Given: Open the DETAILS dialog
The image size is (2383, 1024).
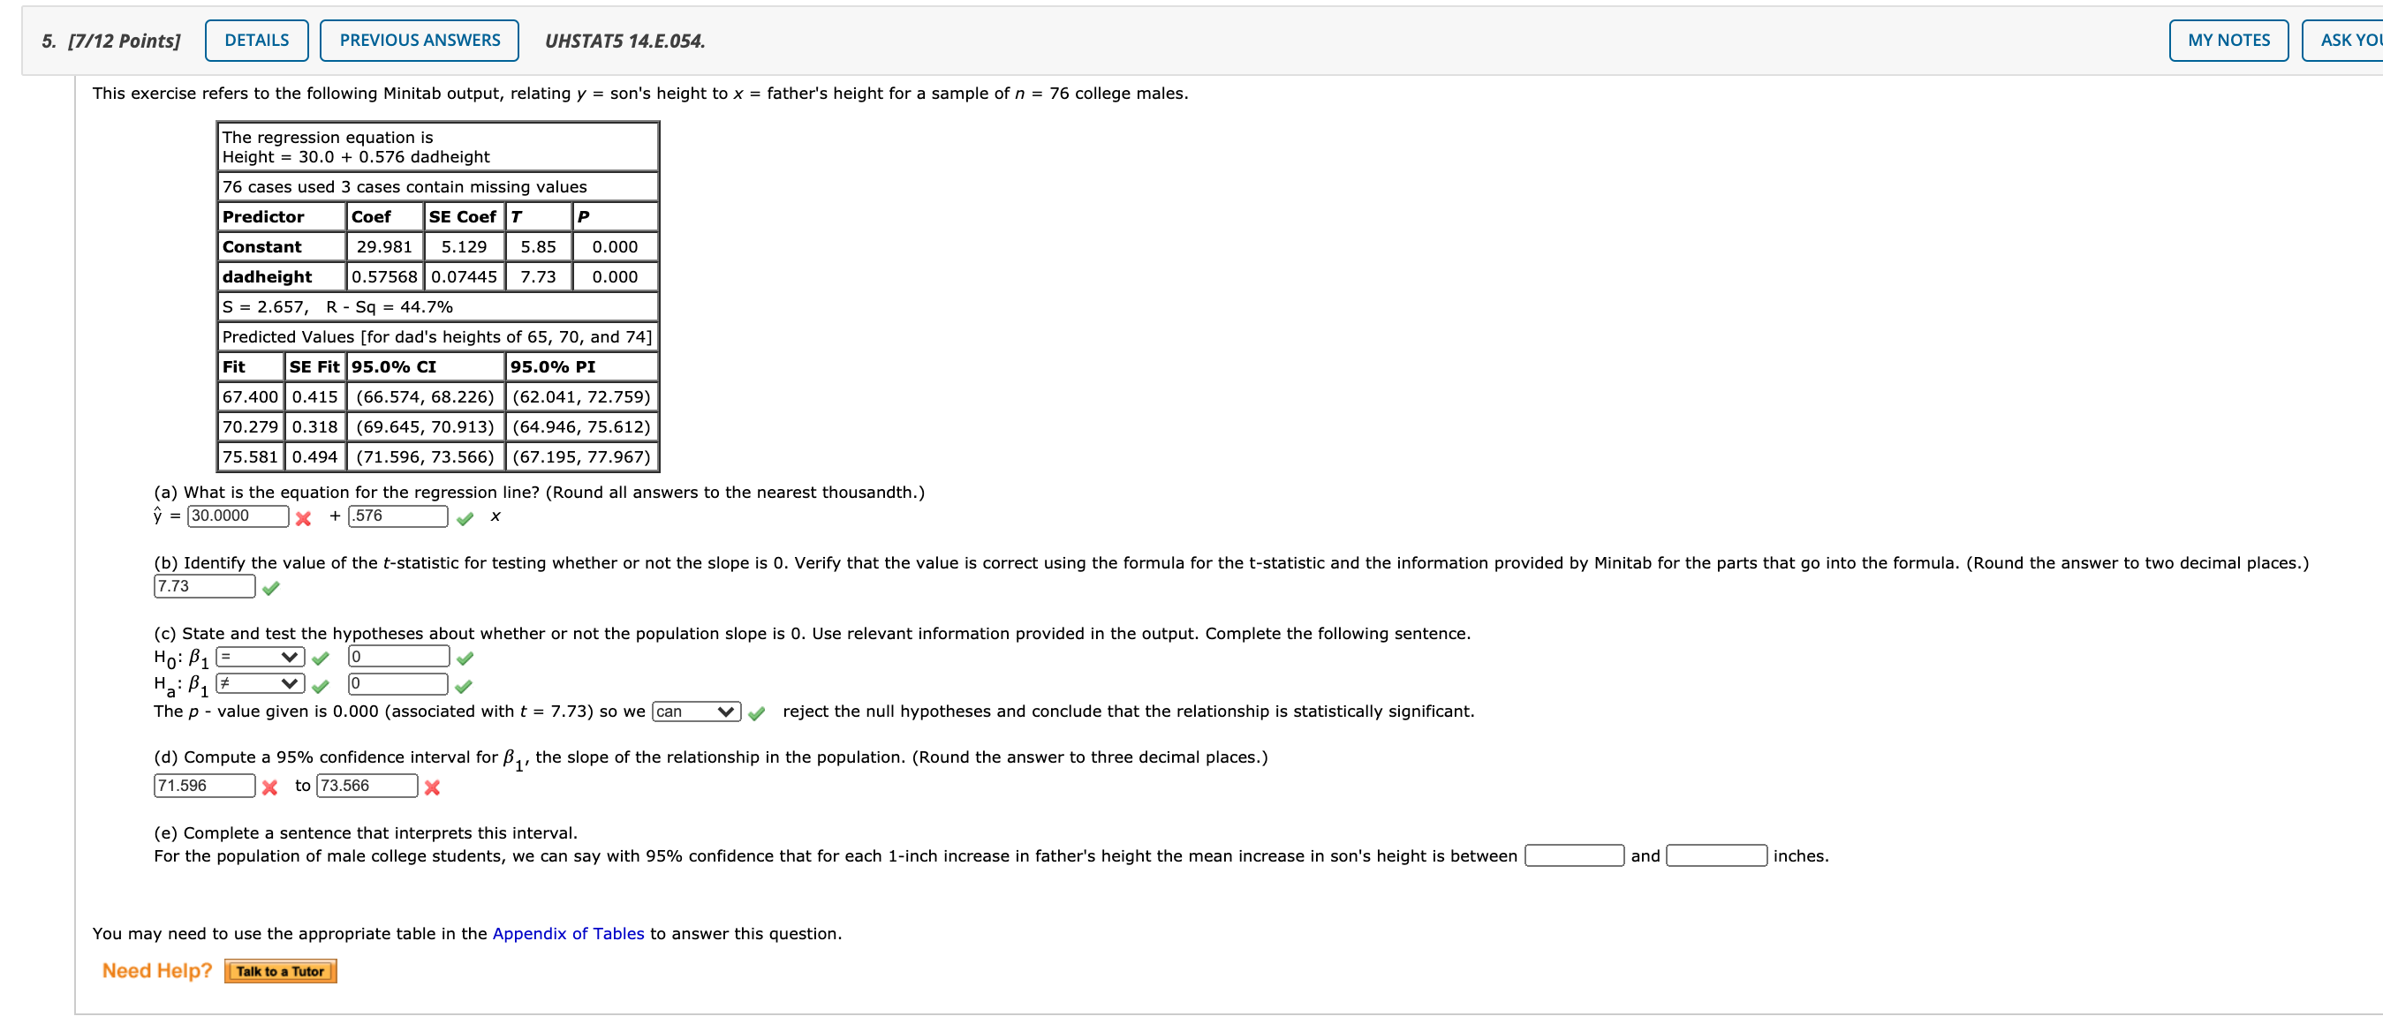Looking at the screenshot, I should pos(256,40).
